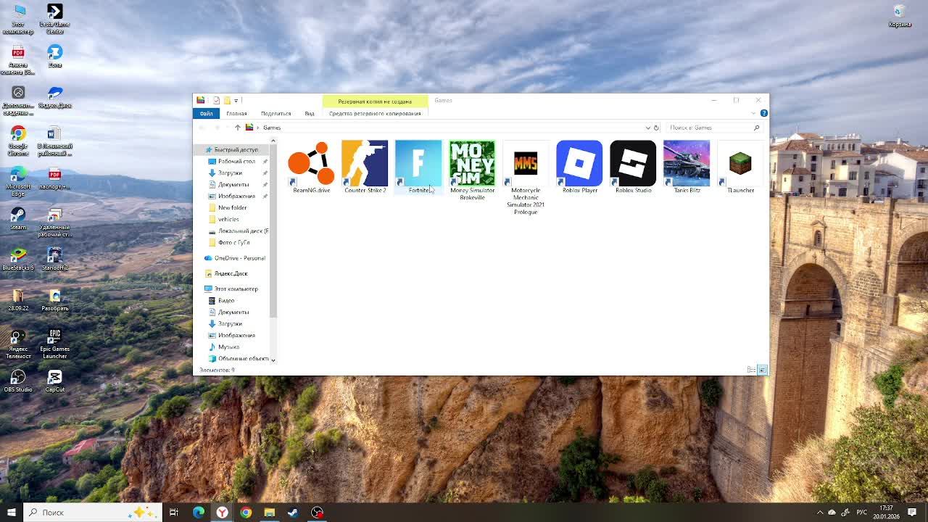
Task: Select the Roblox Player shortcut
Action: pyautogui.click(x=579, y=167)
